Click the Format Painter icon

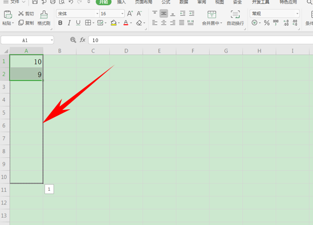pos(44,15)
